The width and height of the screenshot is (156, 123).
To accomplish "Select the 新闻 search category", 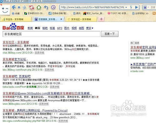I will 30,28.
